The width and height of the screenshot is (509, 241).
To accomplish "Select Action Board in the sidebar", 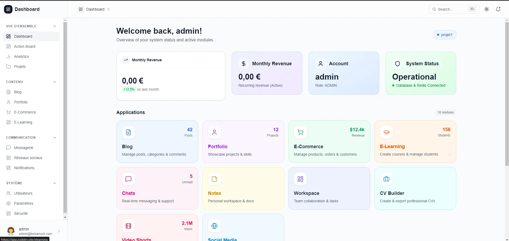I will tap(25, 46).
